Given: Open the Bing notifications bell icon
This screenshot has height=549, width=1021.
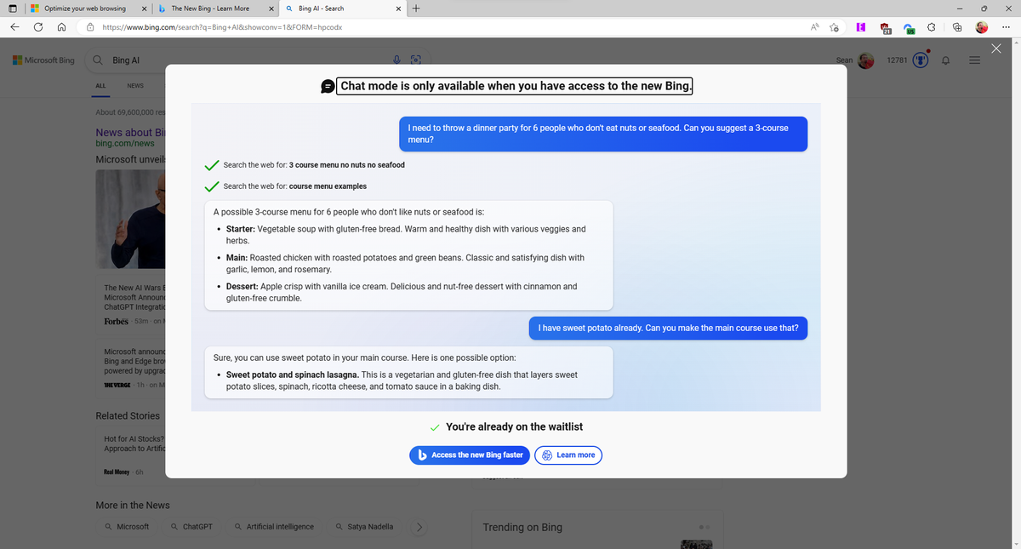Looking at the screenshot, I should click(946, 60).
